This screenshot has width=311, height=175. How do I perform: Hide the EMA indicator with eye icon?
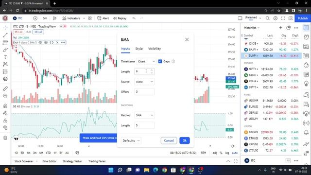[40, 42]
